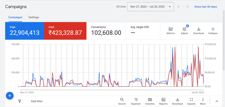Click the 250,000 axis value
This screenshot has width=225, height=107.
tap(15, 72)
